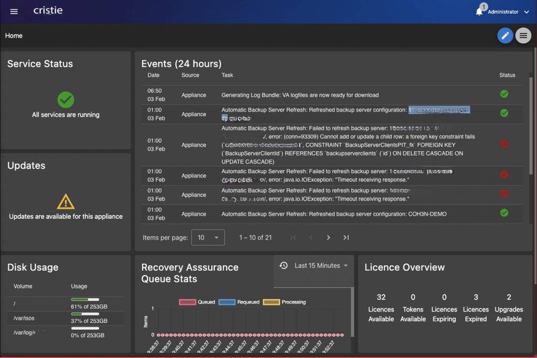
Task: Click the history clock icon in Queue Stats
Action: click(284, 265)
